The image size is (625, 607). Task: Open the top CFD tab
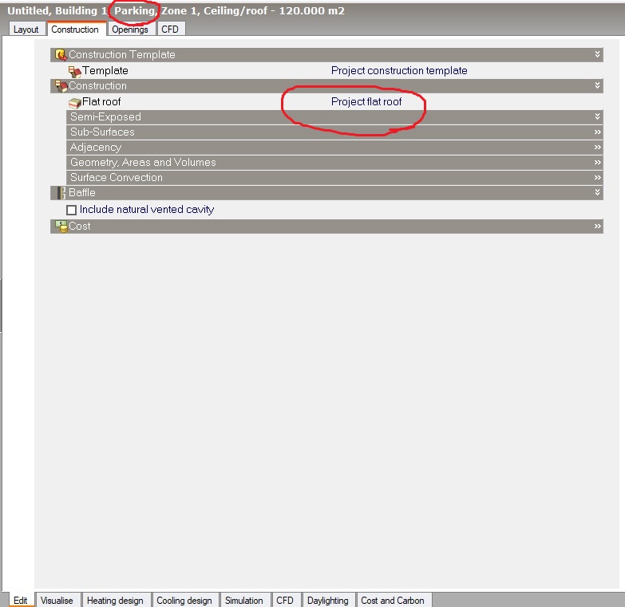click(x=170, y=30)
